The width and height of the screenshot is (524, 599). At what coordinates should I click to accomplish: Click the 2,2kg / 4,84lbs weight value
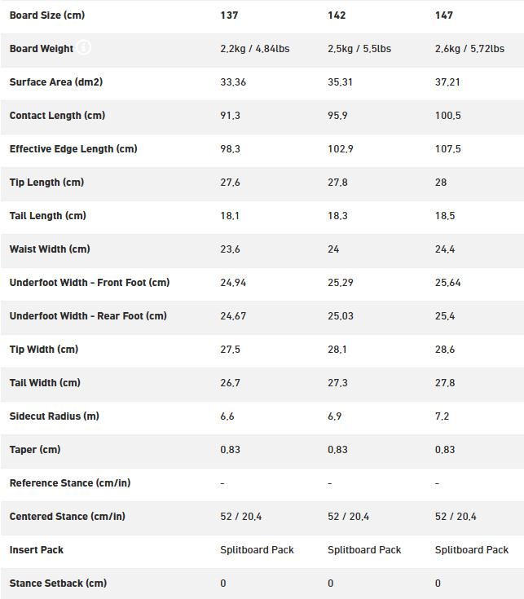pos(255,49)
